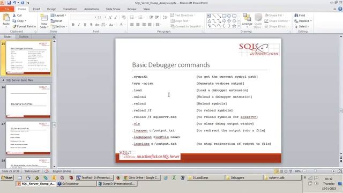Select slide 27 thumbnail
343x193 pixels.
click(x=28, y=138)
